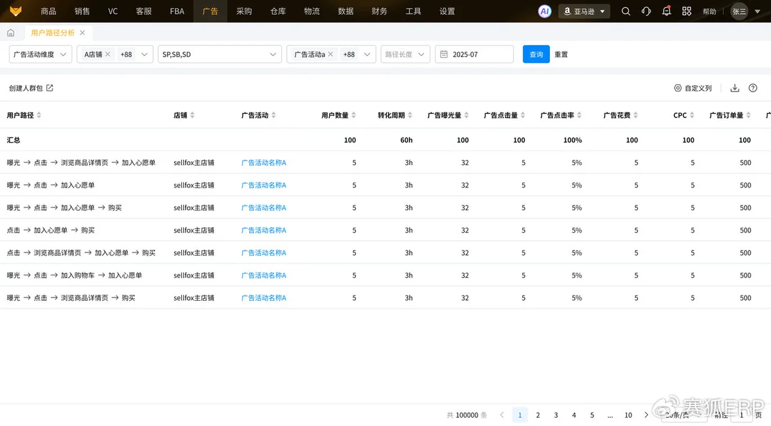Screen dimensions: 771x426
Task: Go to page 3 in pagination
Action: [556, 415]
